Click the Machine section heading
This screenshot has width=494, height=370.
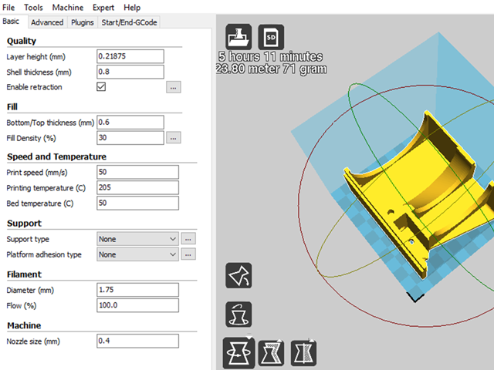[x=24, y=325]
